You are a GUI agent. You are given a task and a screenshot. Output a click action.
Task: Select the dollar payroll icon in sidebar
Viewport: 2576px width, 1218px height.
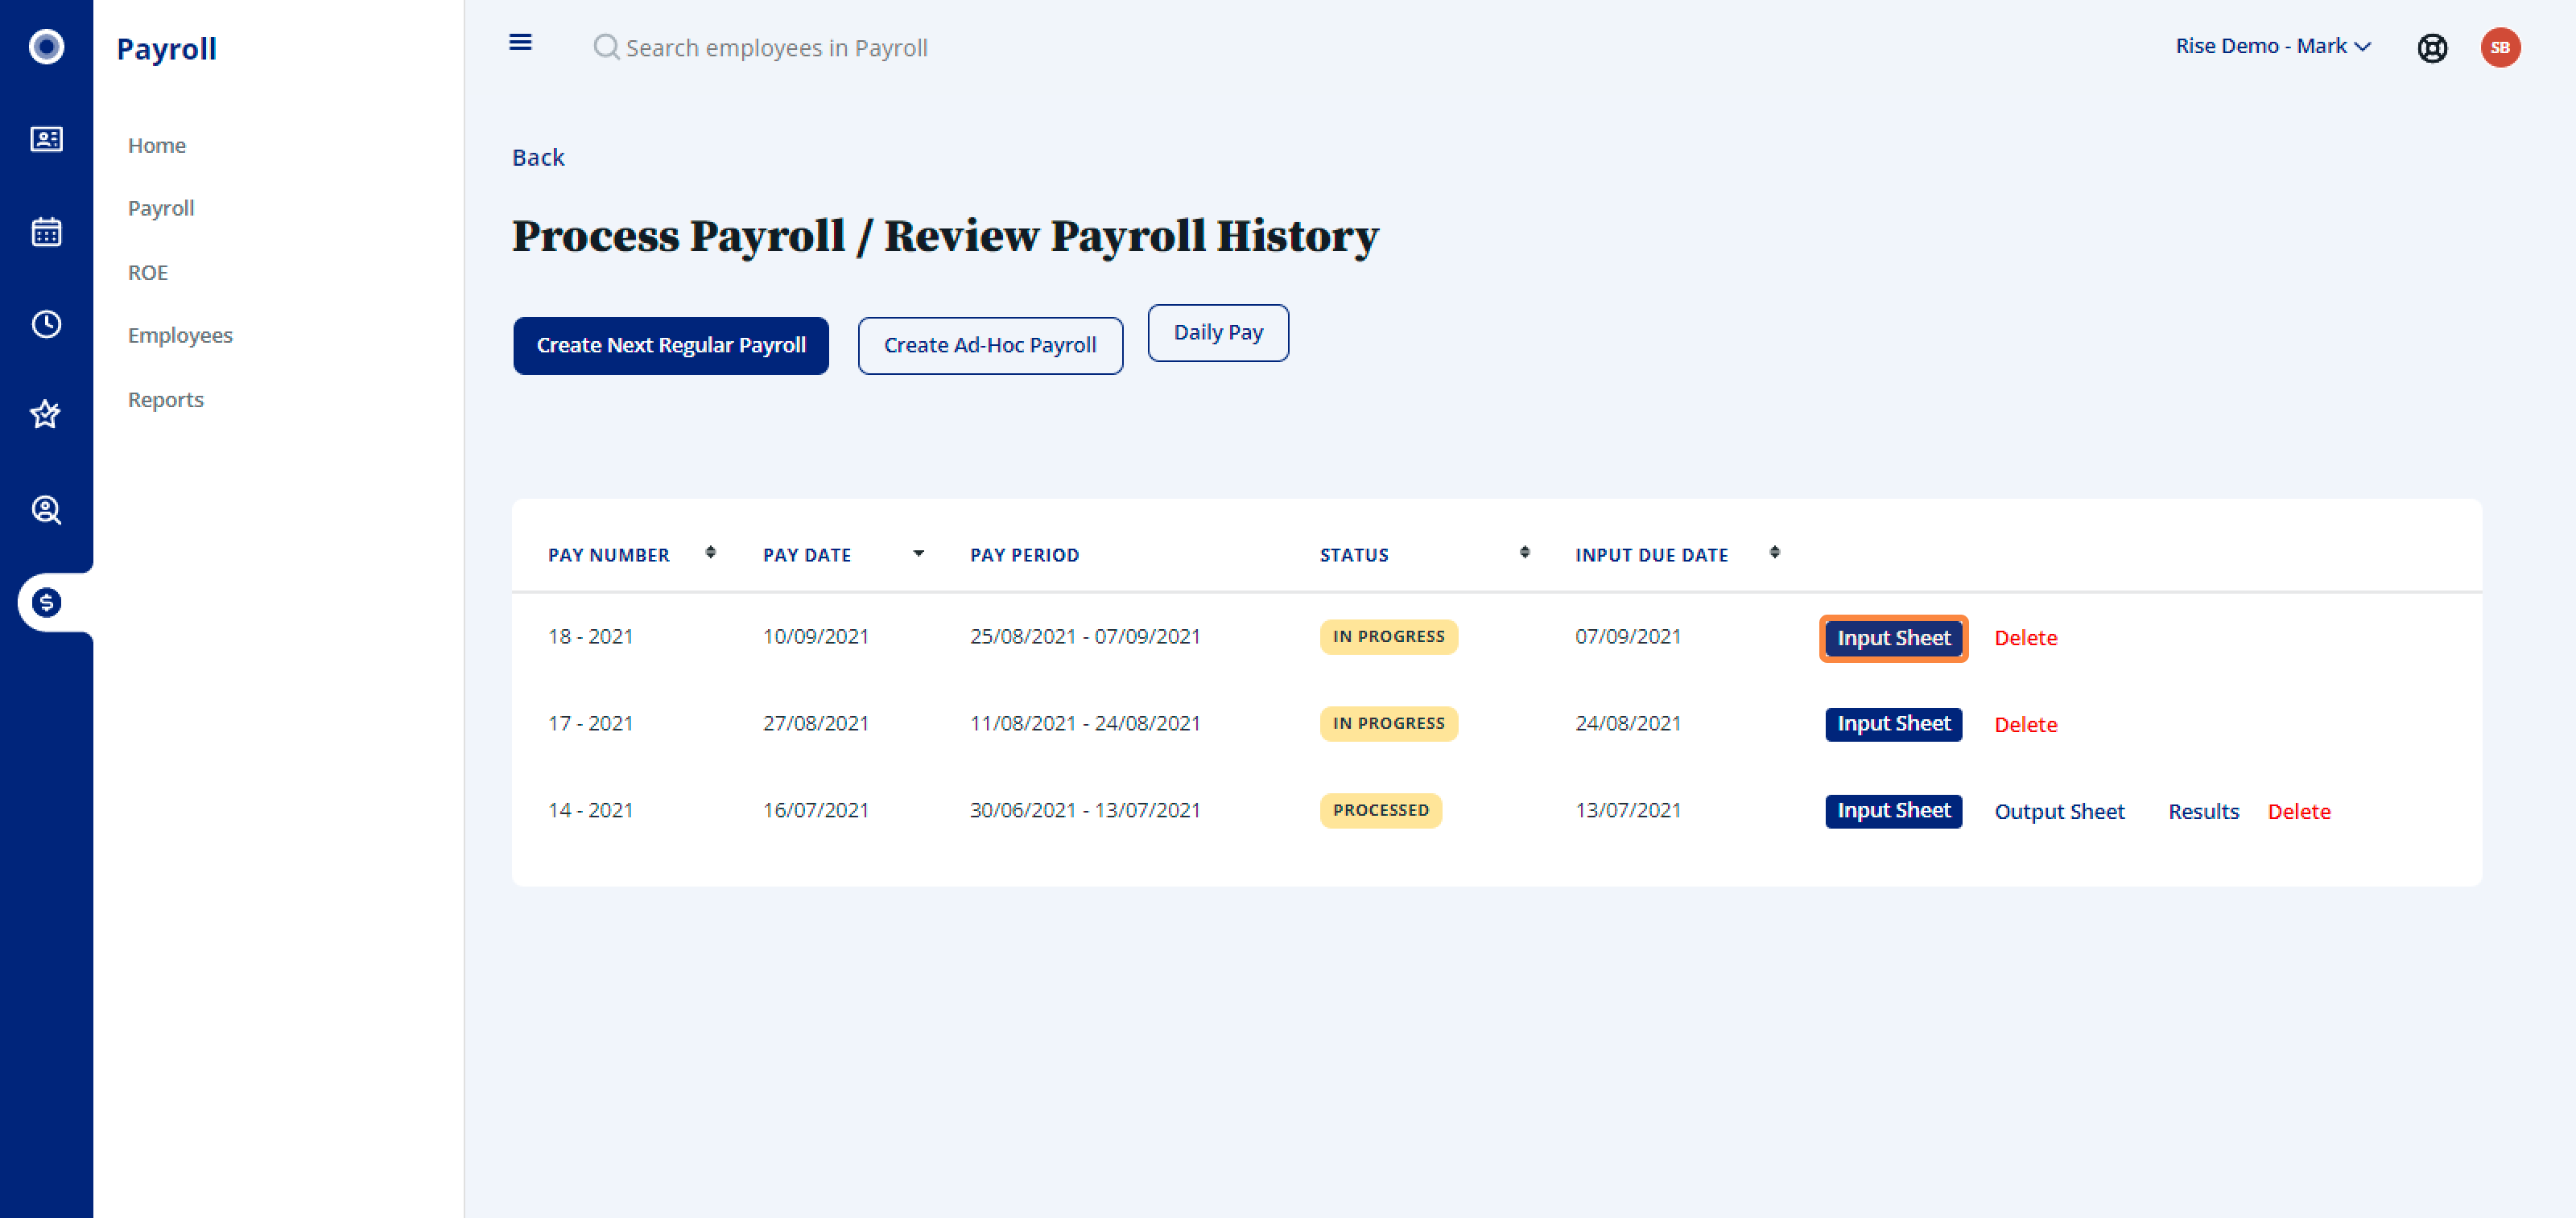tap(46, 603)
